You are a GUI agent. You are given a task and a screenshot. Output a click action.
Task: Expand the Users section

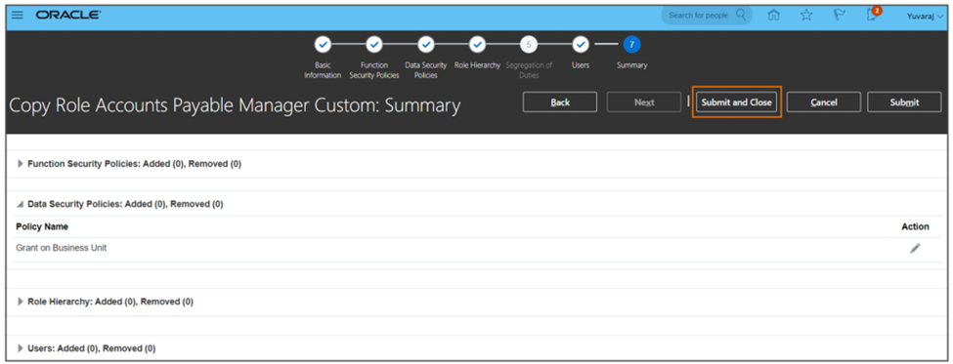[21, 348]
